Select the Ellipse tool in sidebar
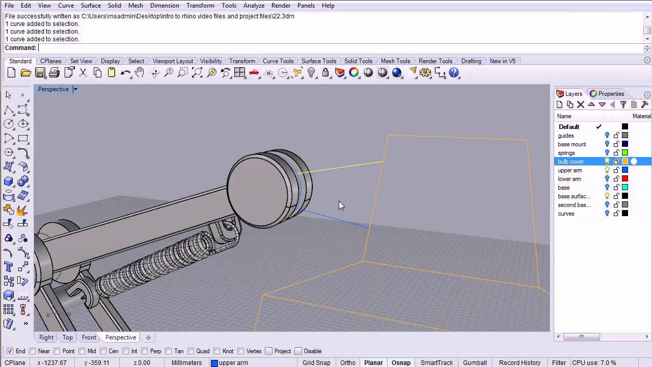Image resolution: width=652 pixels, height=367 pixels. point(23,124)
